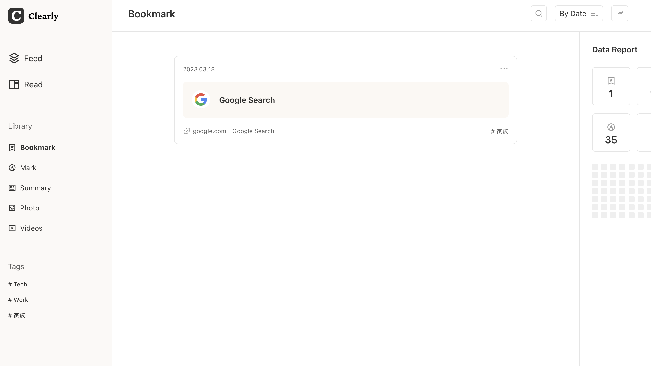This screenshot has width=651, height=366.
Task: Open the google.com link
Action: pyautogui.click(x=209, y=131)
